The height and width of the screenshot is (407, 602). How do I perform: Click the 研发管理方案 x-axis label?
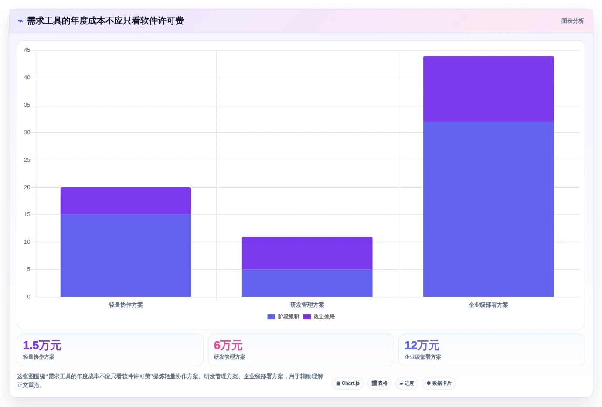click(x=307, y=305)
